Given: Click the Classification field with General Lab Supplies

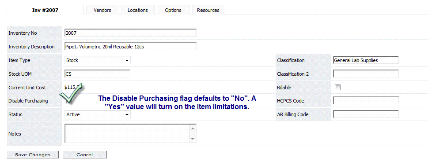Looking at the screenshot, I should (x=366, y=60).
